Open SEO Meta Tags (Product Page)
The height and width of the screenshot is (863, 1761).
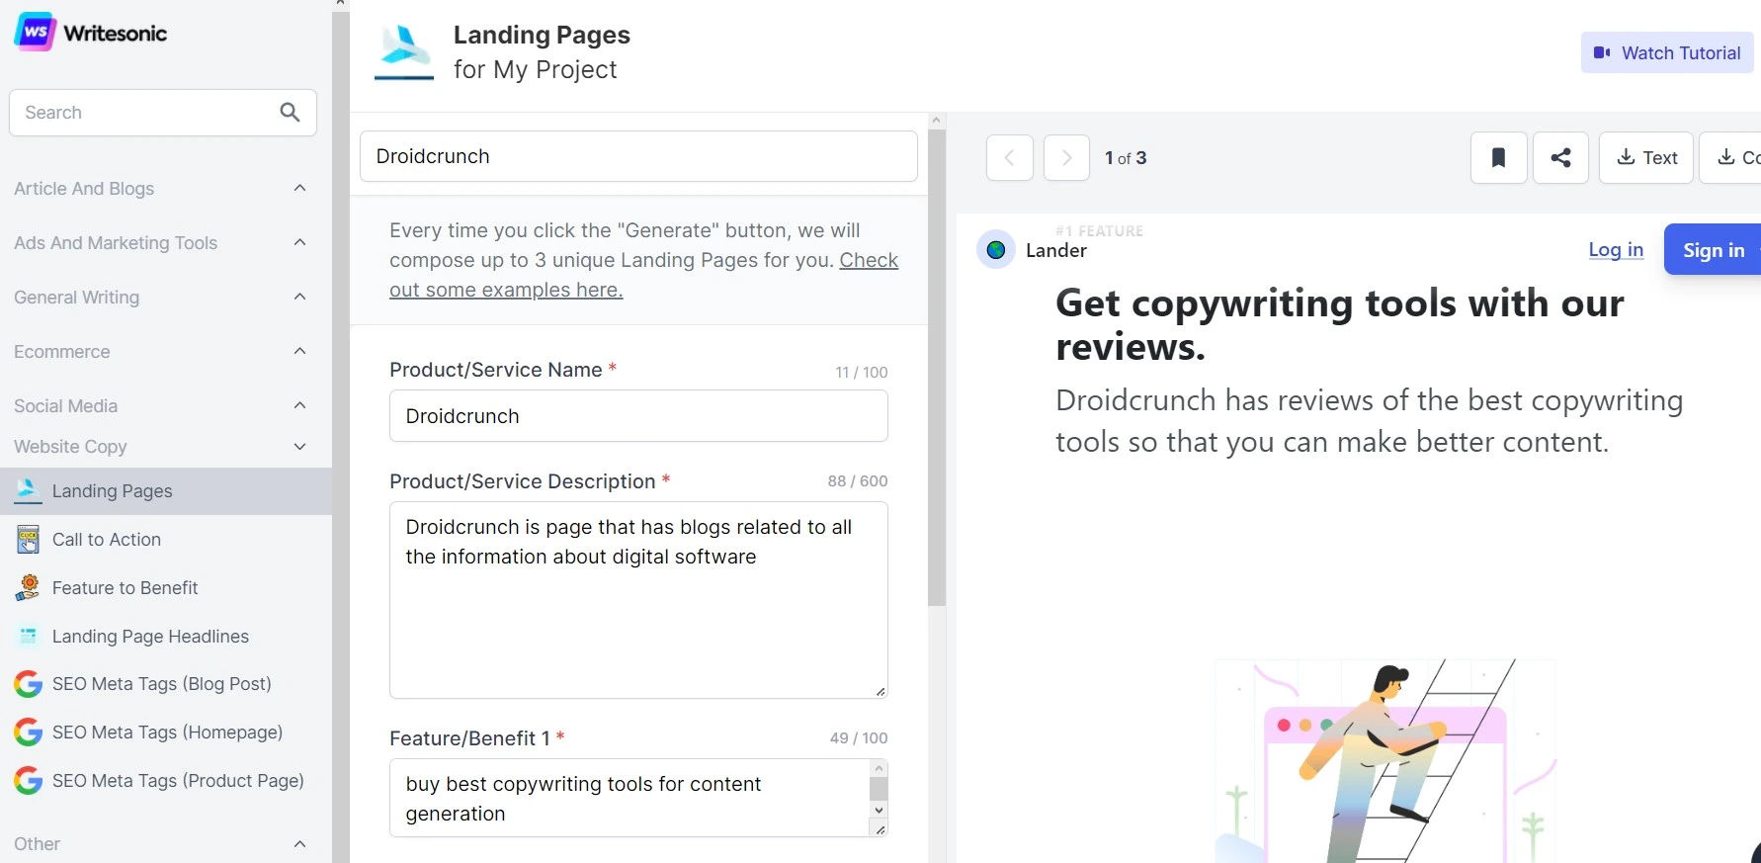(x=166, y=781)
